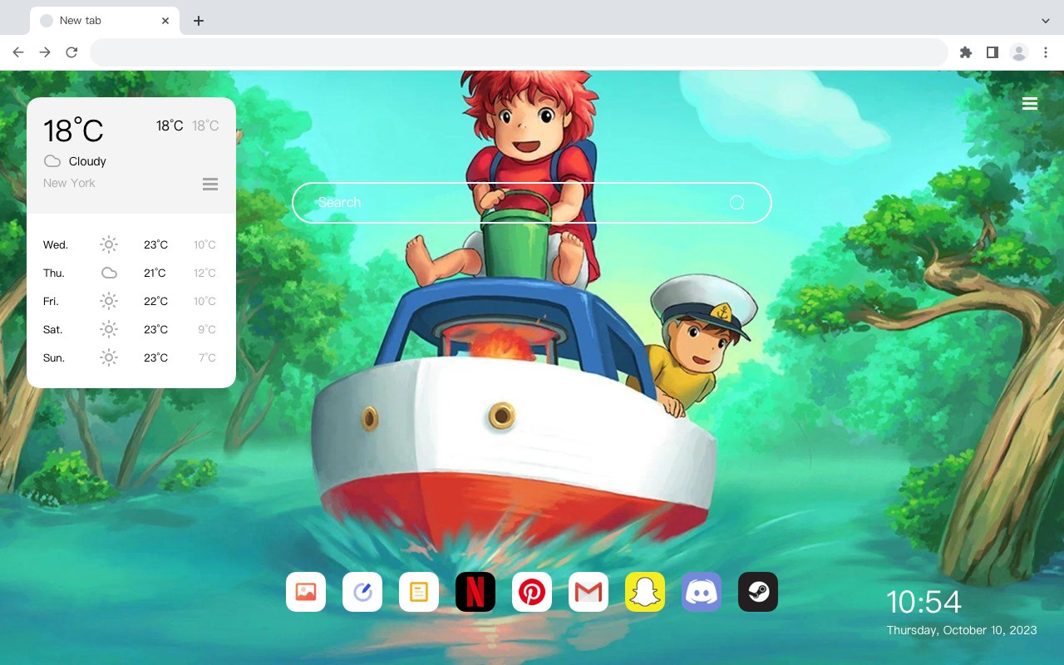Open the Chrome profile avatar

(x=1019, y=52)
